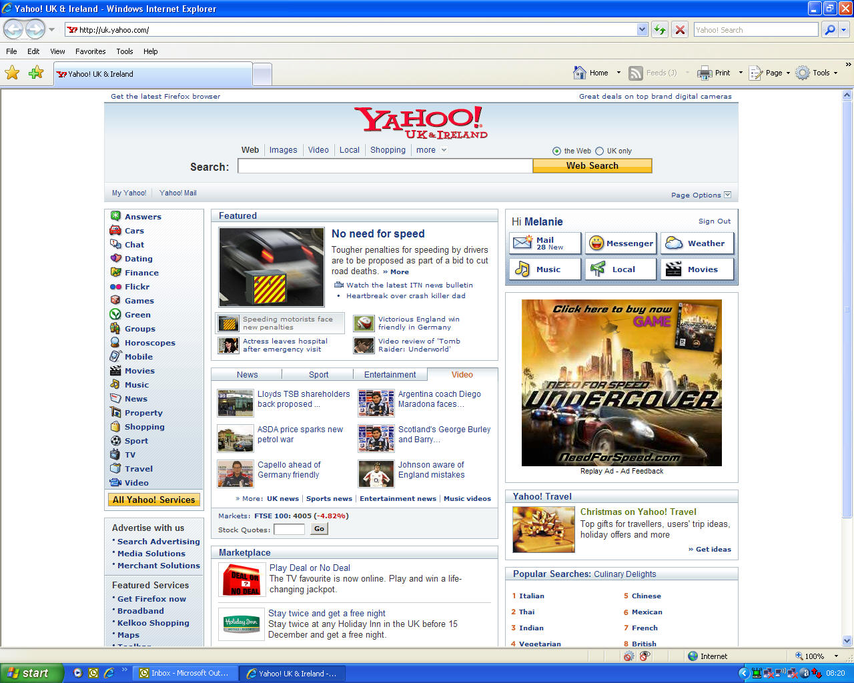Click the stock quotes Go button
The image size is (854, 683).
[320, 529]
